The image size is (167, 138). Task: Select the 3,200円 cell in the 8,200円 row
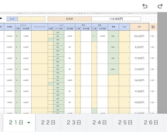point(26,47)
